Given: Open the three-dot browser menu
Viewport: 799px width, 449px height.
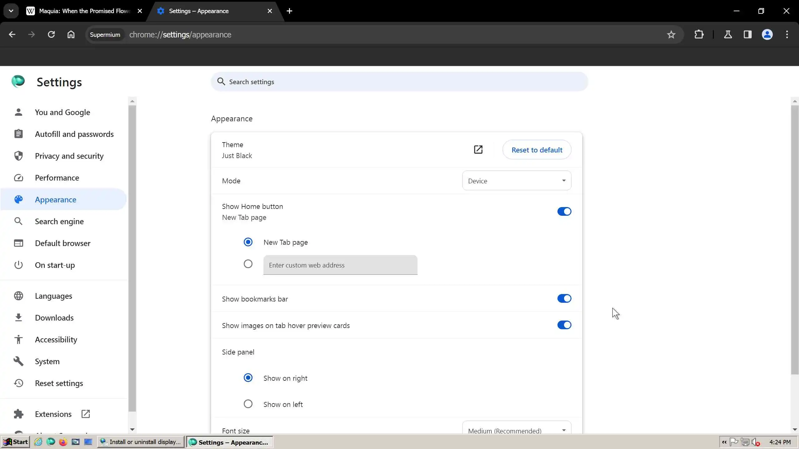Looking at the screenshot, I should [x=787, y=34].
